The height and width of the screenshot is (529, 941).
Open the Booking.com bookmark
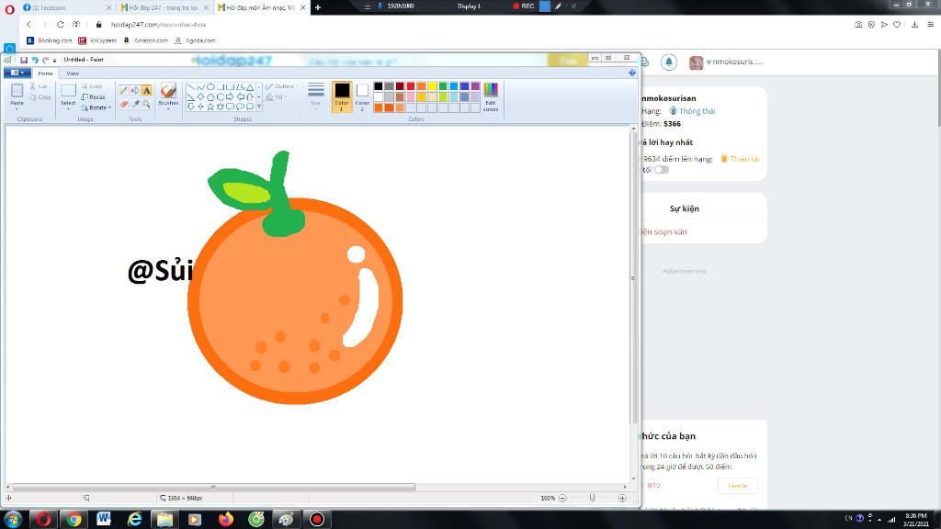tap(50, 40)
